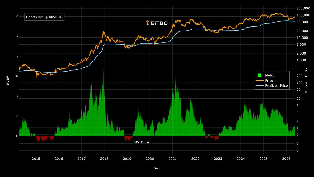Click the 2023 x-axis label
Image resolution: width=314 pixels, height=177 pixels.
pos(218,159)
